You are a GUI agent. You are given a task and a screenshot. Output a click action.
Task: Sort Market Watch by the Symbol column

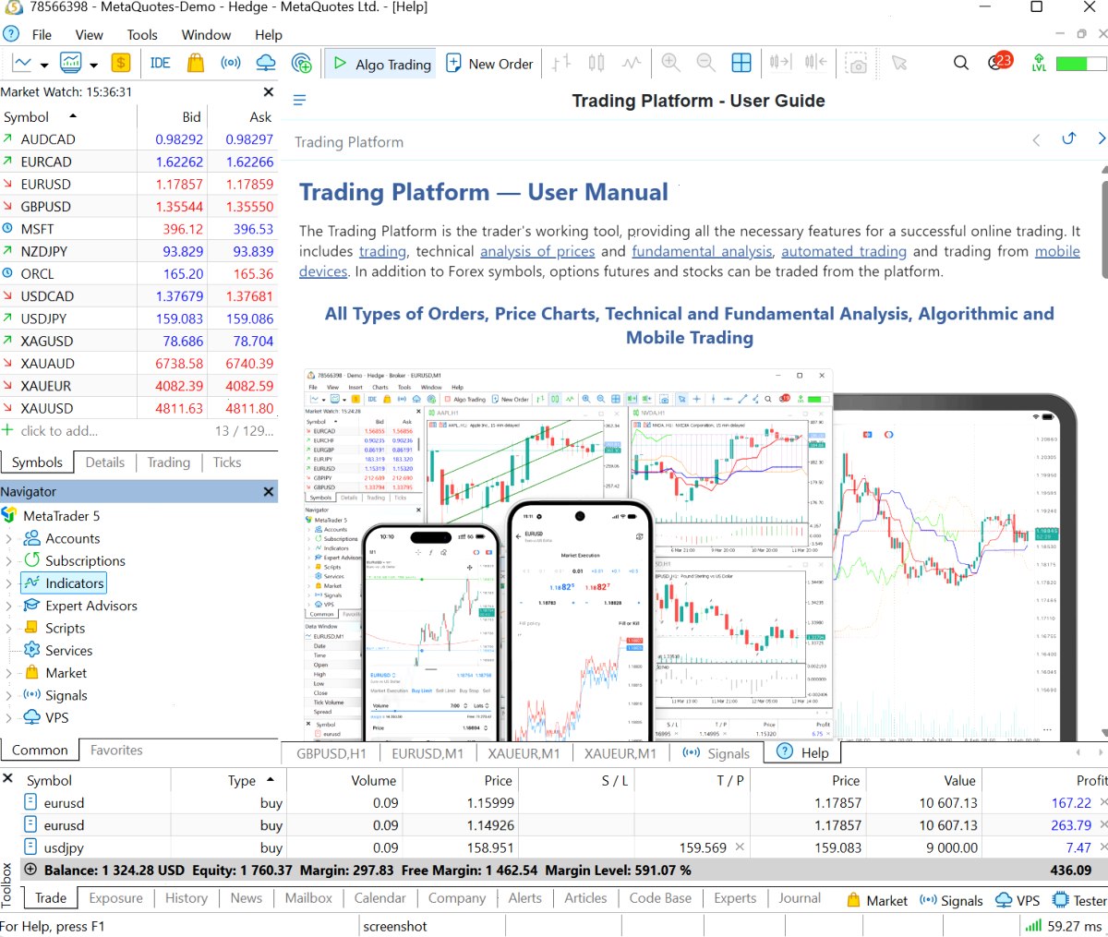(x=68, y=117)
